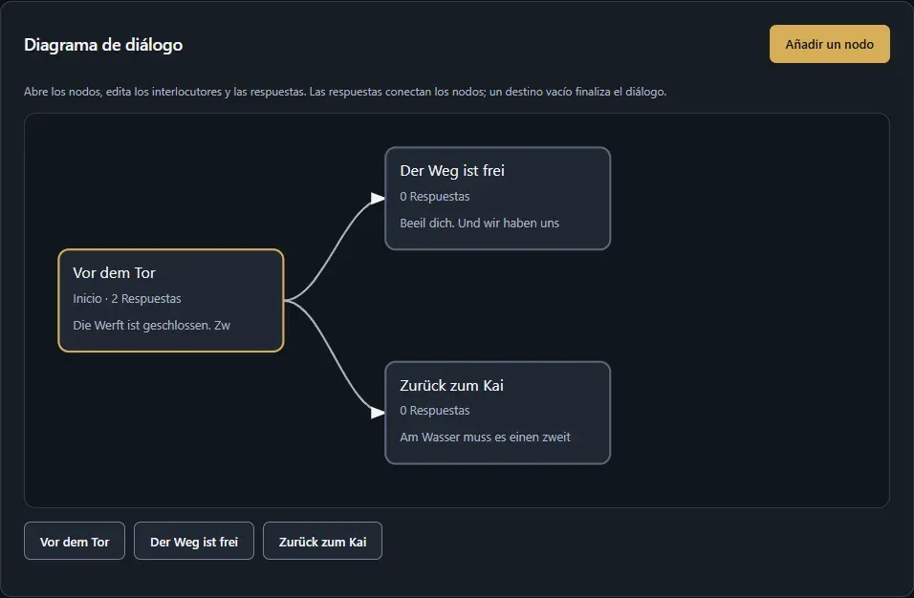The image size is (914, 598).
Task: Select the Der Weg ist frei bottom button
Action: click(194, 541)
